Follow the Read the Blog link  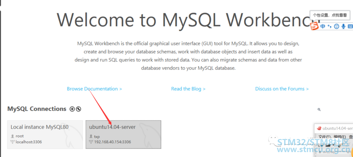pyautogui.click(x=188, y=89)
